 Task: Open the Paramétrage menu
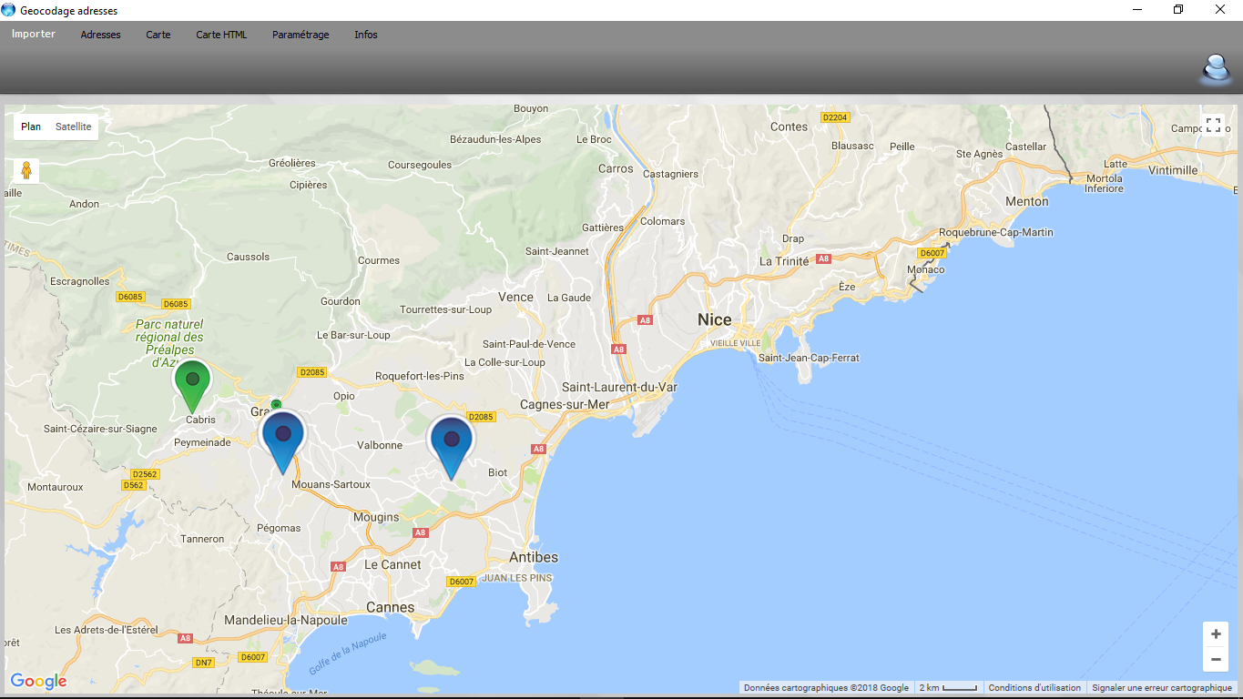pos(301,35)
